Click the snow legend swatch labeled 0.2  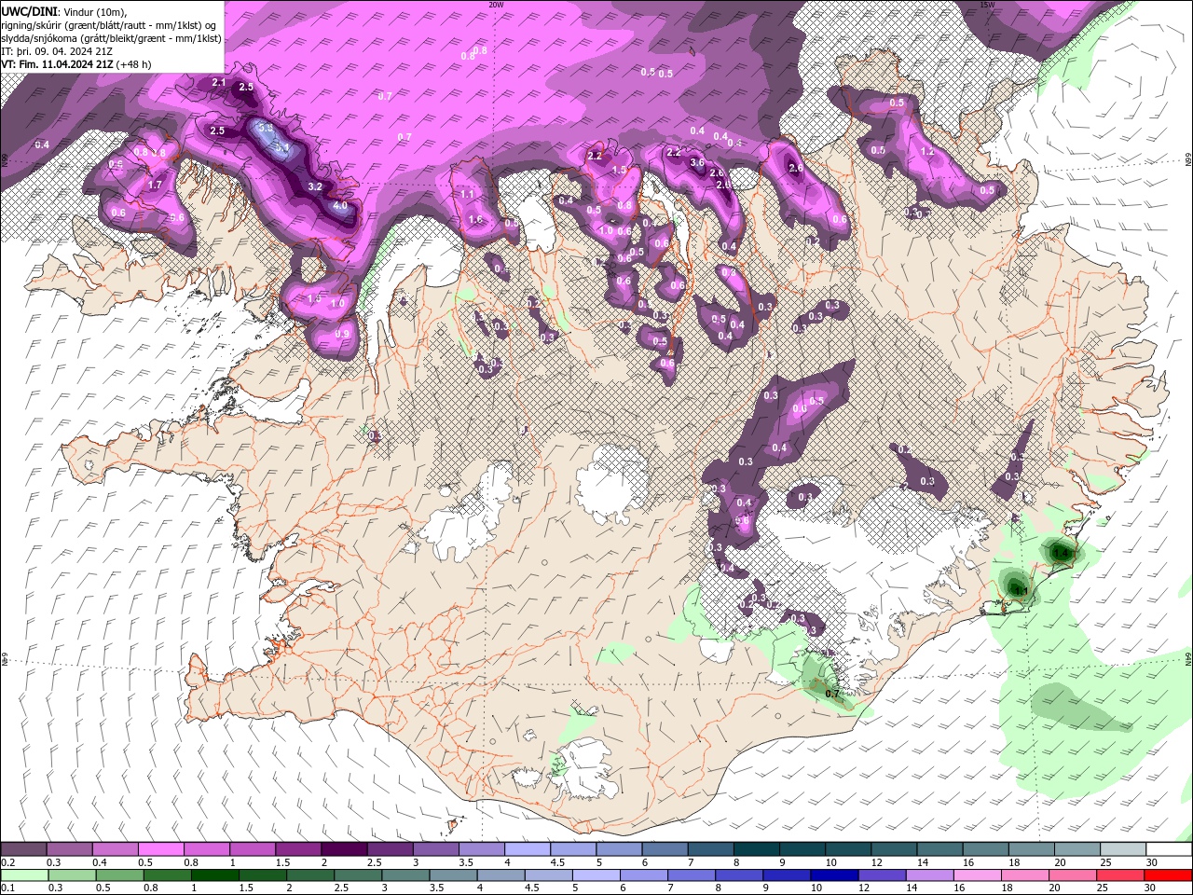(x=23, y=849)
